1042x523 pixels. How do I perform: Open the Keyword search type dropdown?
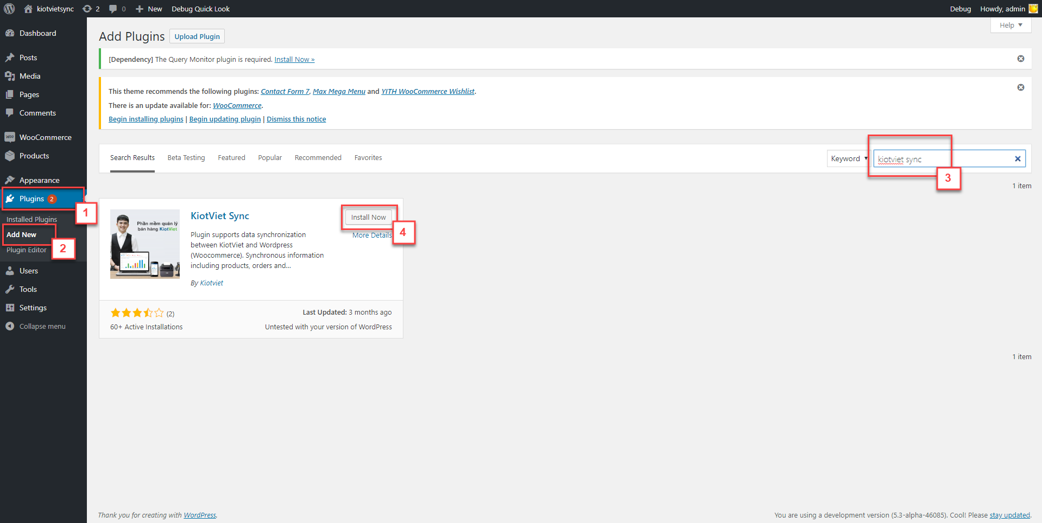coord(849,158)
